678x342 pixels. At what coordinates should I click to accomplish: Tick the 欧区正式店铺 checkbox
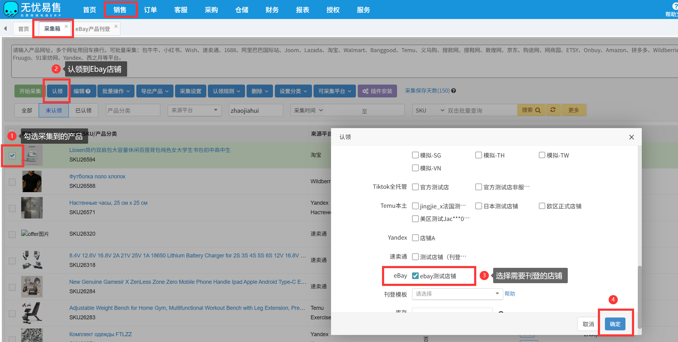click(x=542, y=206)
